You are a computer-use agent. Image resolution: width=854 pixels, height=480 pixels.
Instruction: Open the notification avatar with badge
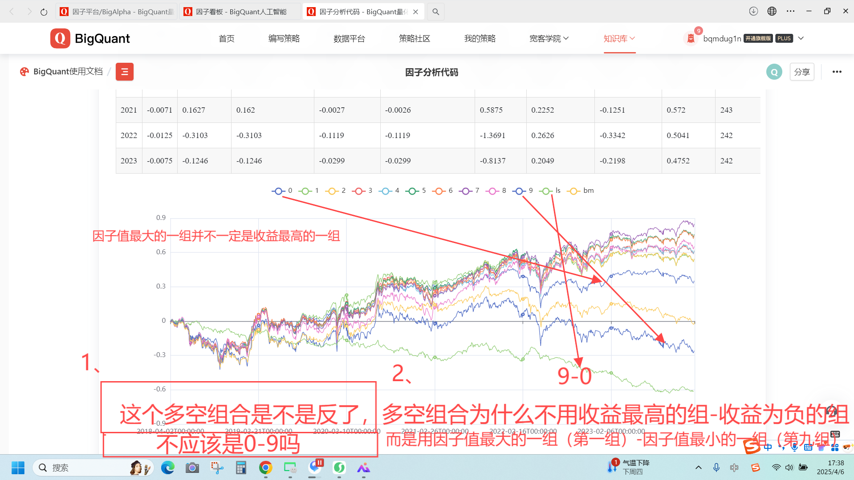691,38
